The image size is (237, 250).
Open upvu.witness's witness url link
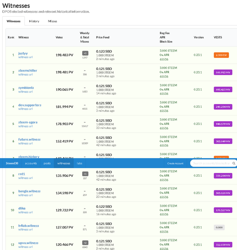pos(26,247)
